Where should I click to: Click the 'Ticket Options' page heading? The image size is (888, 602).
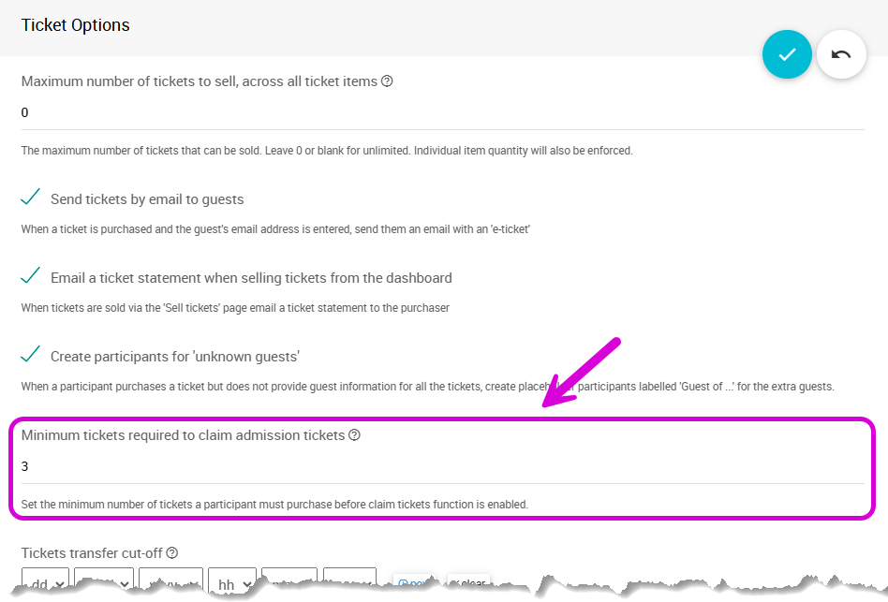(75, 25)
